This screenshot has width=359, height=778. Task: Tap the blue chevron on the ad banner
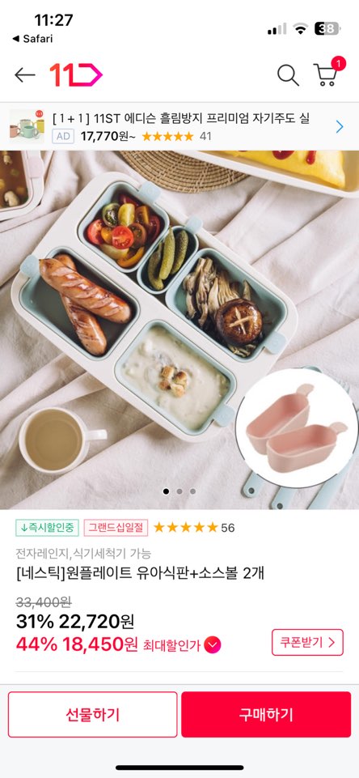(340, 127)
